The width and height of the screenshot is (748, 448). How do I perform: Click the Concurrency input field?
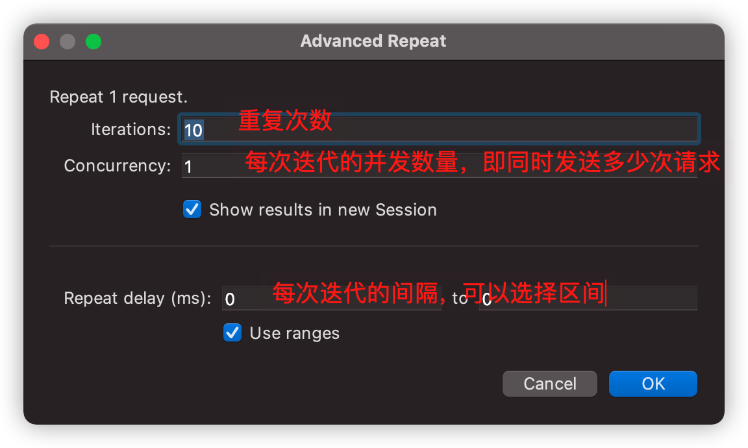coord(438,166)
